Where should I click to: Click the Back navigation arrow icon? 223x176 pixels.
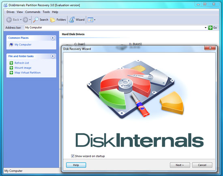[x=9, y=19]
